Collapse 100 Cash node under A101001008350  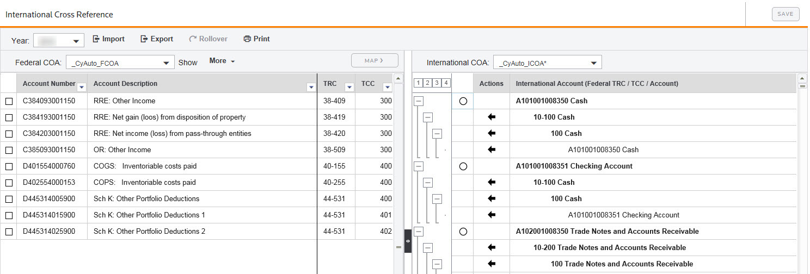tap(437, 134)
